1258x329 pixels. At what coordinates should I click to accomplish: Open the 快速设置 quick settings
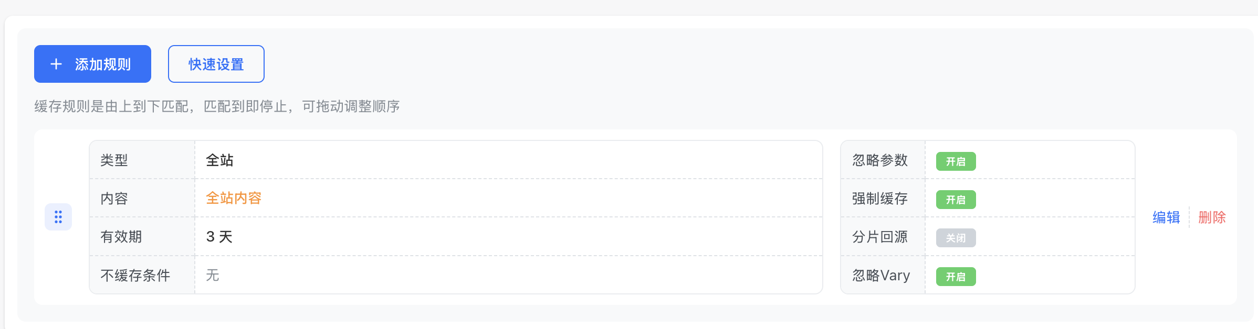(216, 64)
